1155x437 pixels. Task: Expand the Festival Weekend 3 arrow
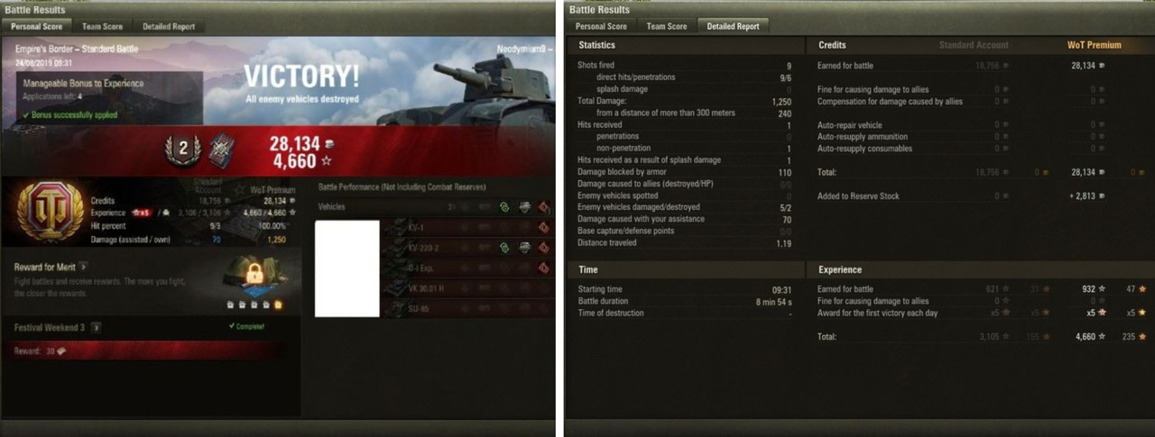[97, 327]
